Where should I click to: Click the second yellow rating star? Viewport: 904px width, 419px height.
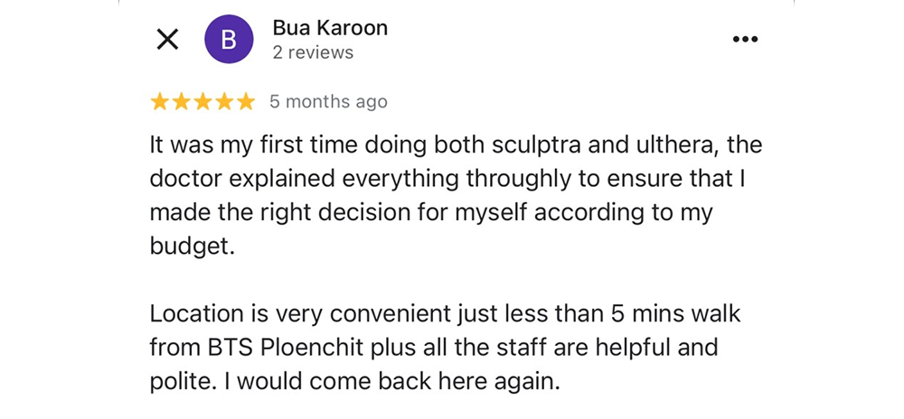(182, 102)
